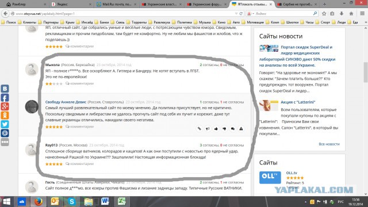The image size is (368, 207).
Task: Open Акция с "Latterini" news link
Action: coord(298,102)
